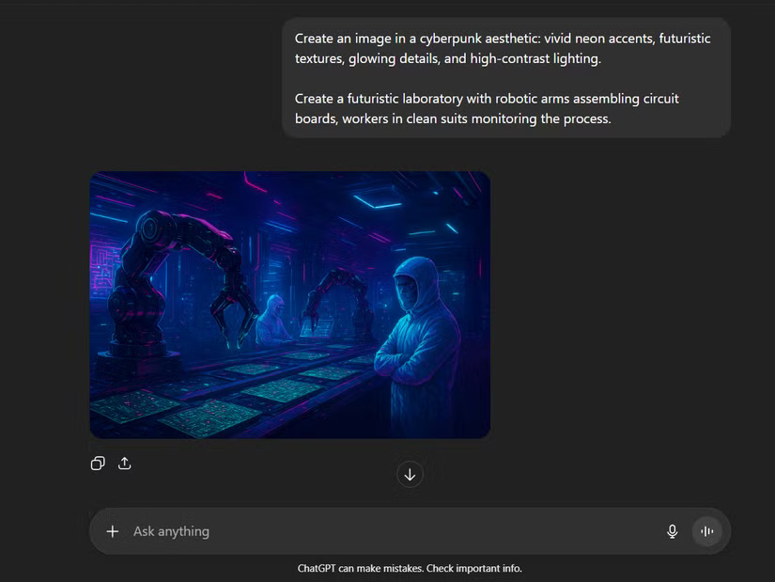775x582 pixels.
Task: Start dictation with the microphone icon
Action: click(672, 531)
